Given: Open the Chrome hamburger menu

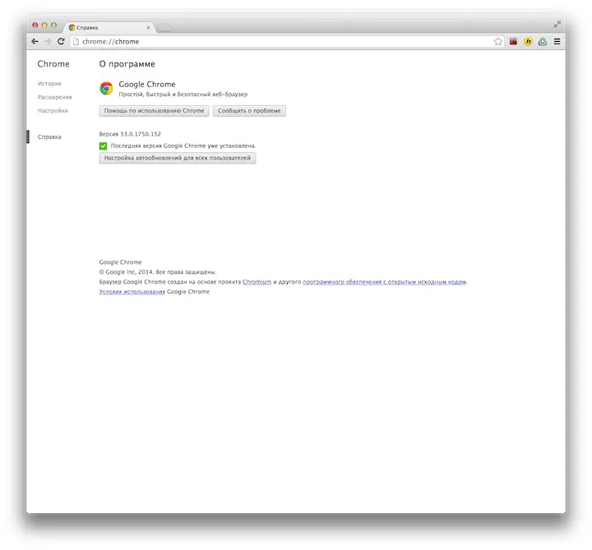Looking at the screenshot, I should tap(557, 41).
